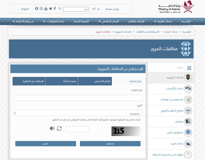This screenshot has height=160, width=205.
Task: Open the تواصل معنا dropdown
Action: 112,9
